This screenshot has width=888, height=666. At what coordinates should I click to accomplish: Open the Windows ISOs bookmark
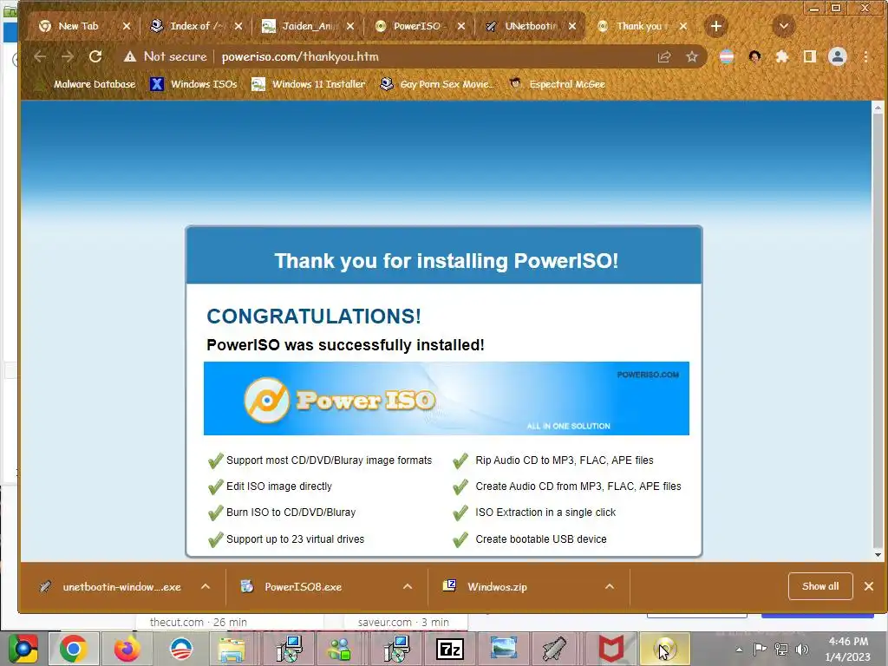pyautogui.click(x=193, y=84)
